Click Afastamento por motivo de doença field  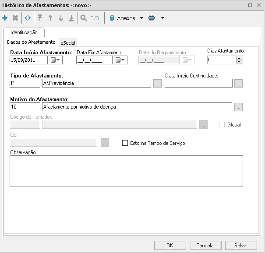[x=137, y=107]
